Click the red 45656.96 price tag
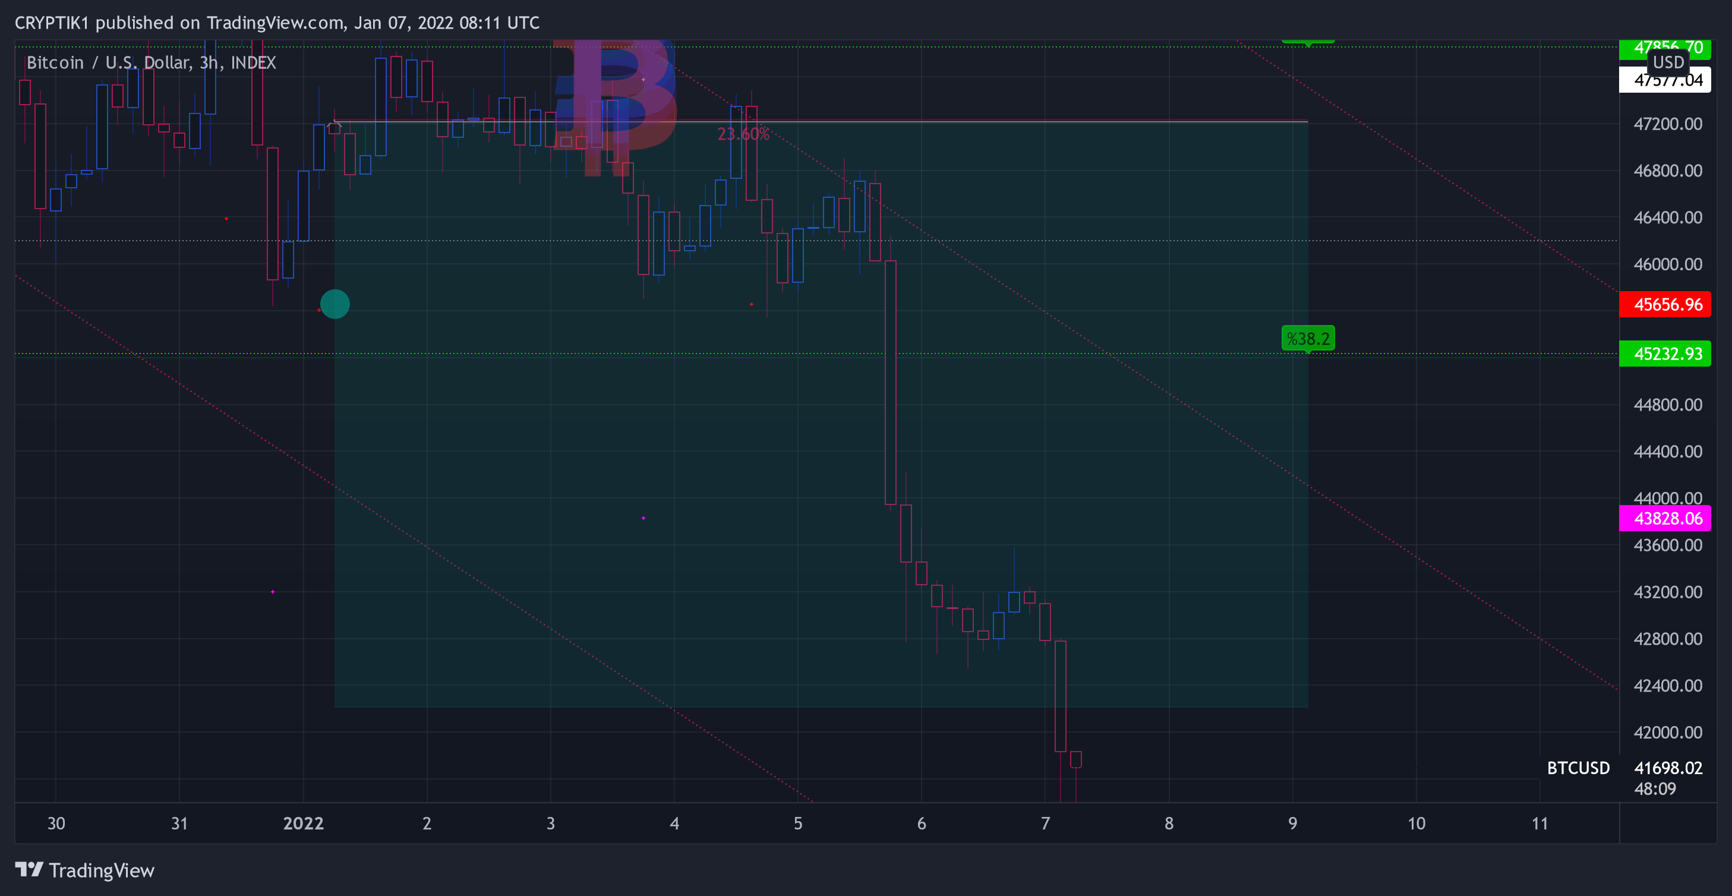Image resolution: width=1732 pixels, height=896 pixels. click(x=1665, y=304)
